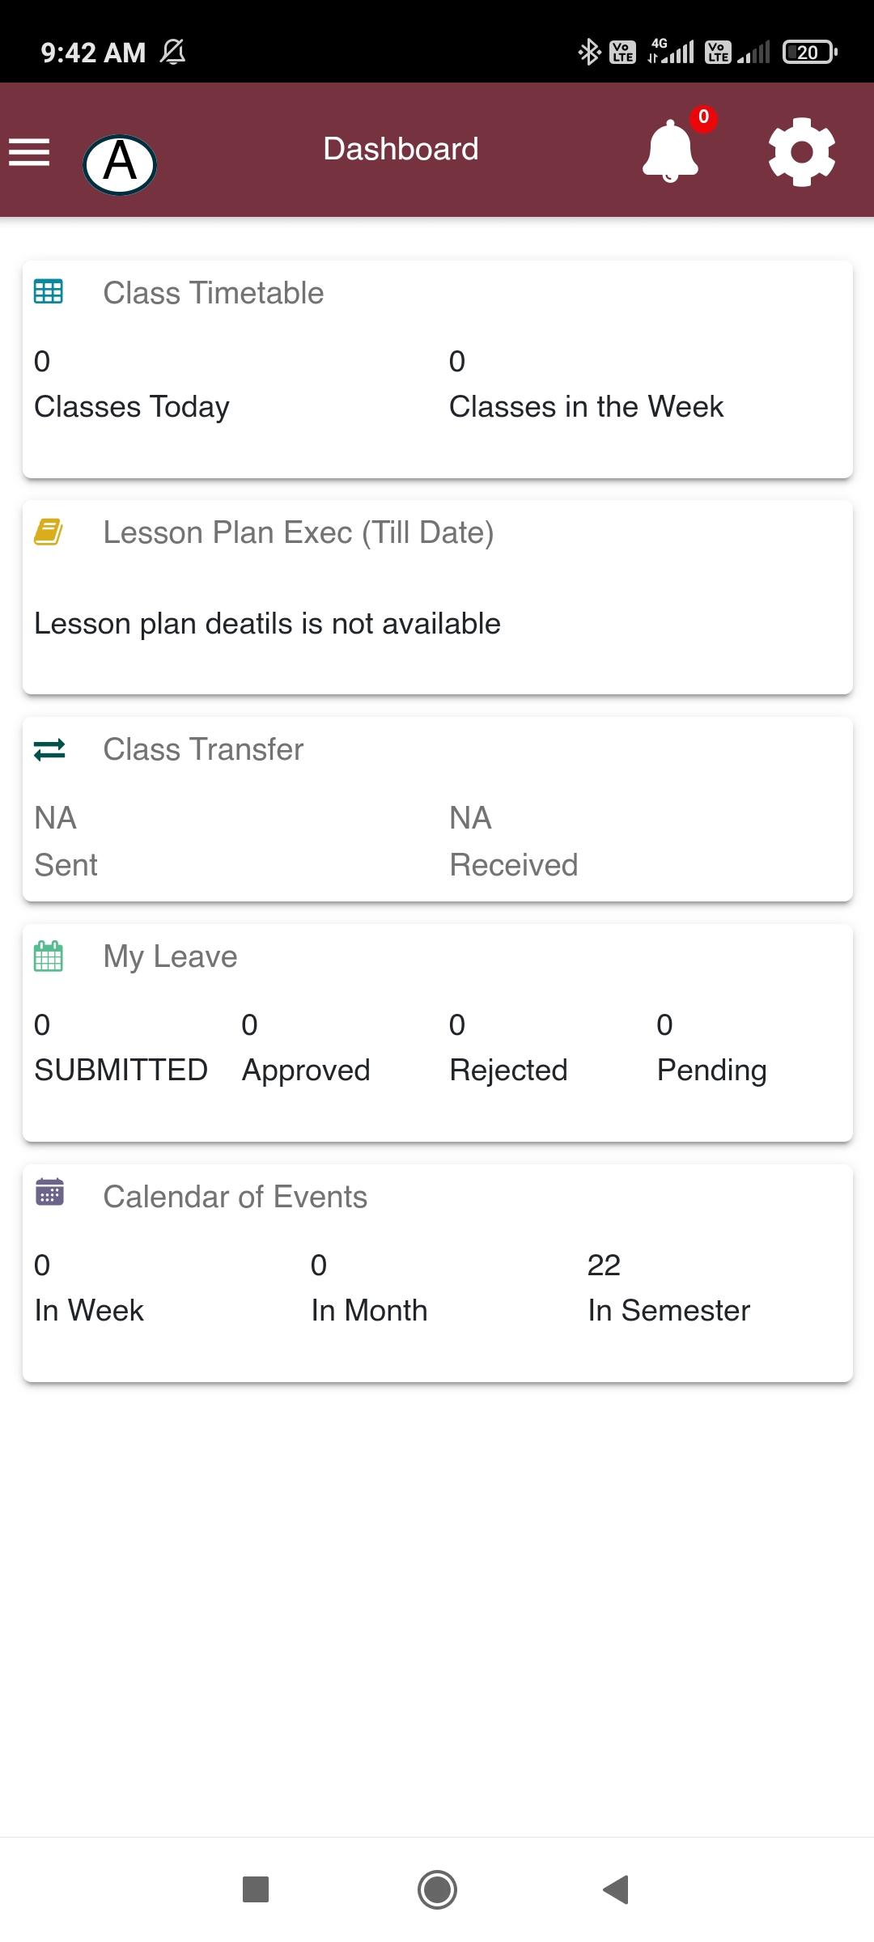
Task: Open the hamburger navigation menu
Action: tap(29, 151)
